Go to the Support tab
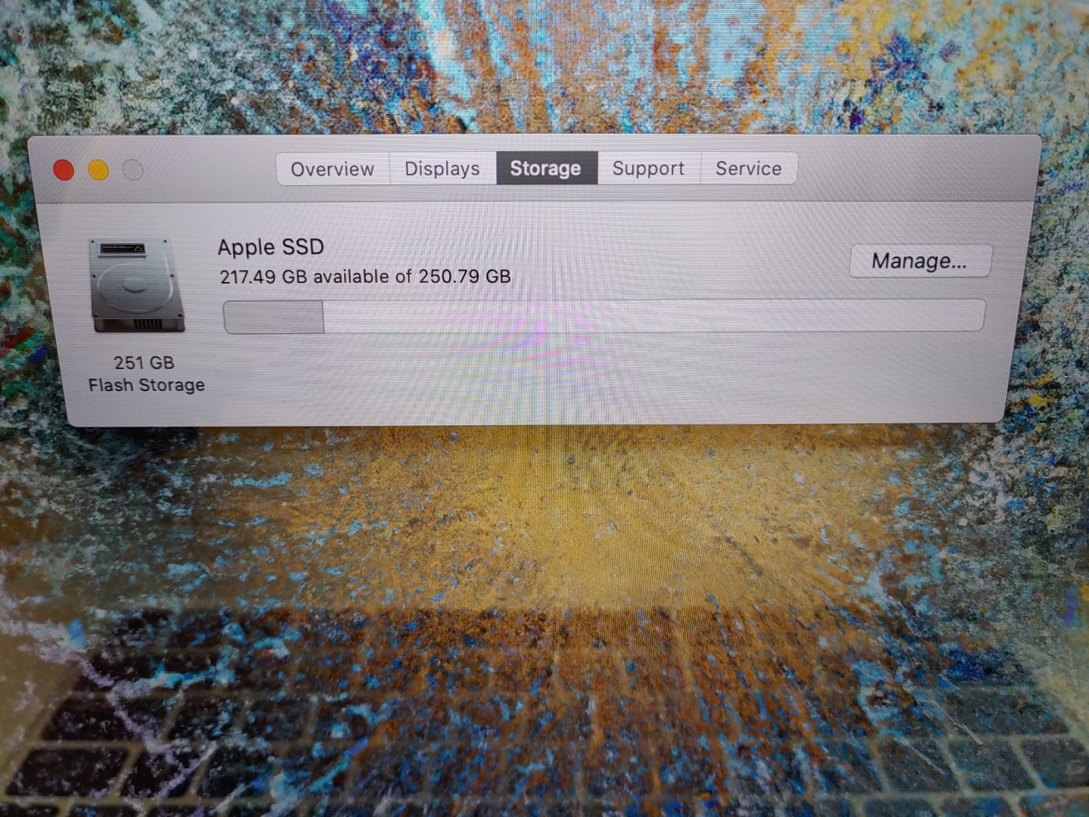This screenshot has height=817, width=1089. click(649, 168)
